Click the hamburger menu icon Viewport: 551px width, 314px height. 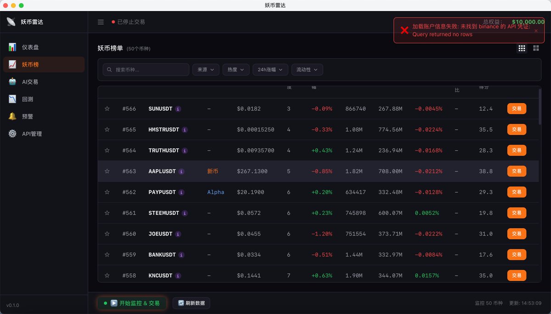pyautogui.click(x=101, y=22)
